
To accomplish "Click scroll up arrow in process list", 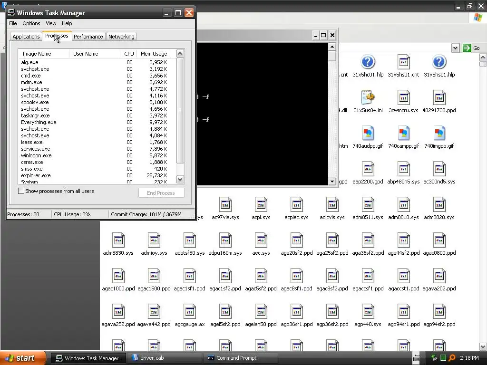I will pos(180,53).
